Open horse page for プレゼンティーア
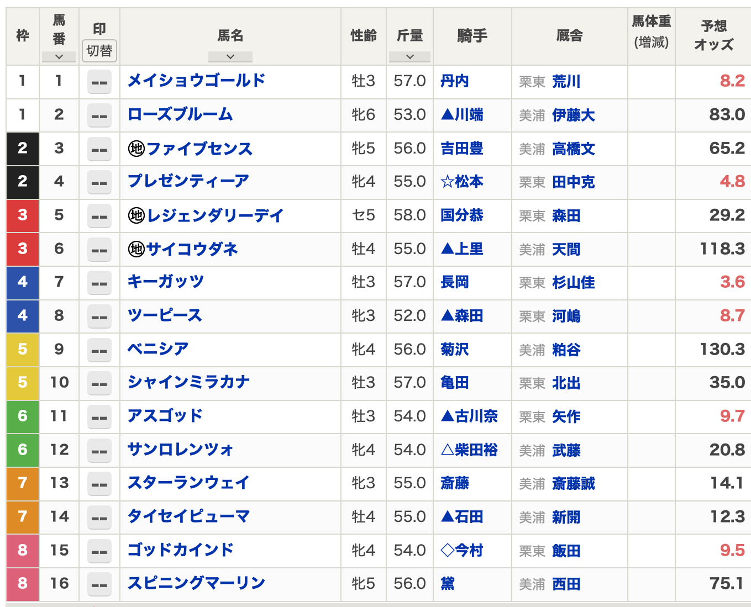751x607 pixels. [x=188, y=181]
